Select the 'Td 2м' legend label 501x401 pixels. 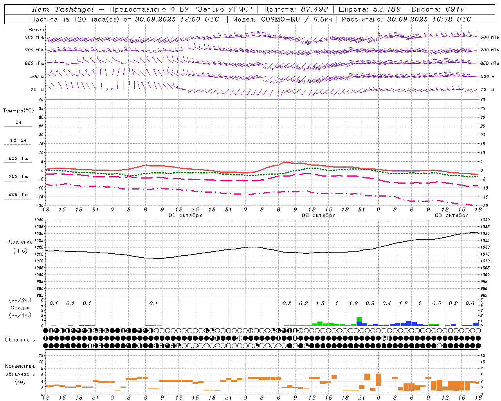click(18, 140)
